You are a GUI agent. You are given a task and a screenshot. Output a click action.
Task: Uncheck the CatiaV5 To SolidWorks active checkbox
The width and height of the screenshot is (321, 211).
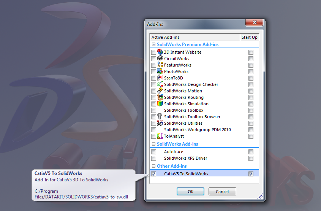point(153,174)
